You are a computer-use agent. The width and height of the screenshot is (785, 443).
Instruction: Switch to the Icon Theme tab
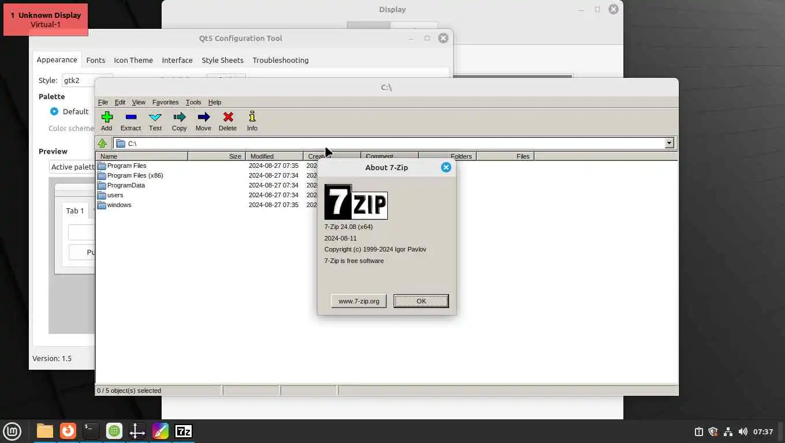coord(133,60)
